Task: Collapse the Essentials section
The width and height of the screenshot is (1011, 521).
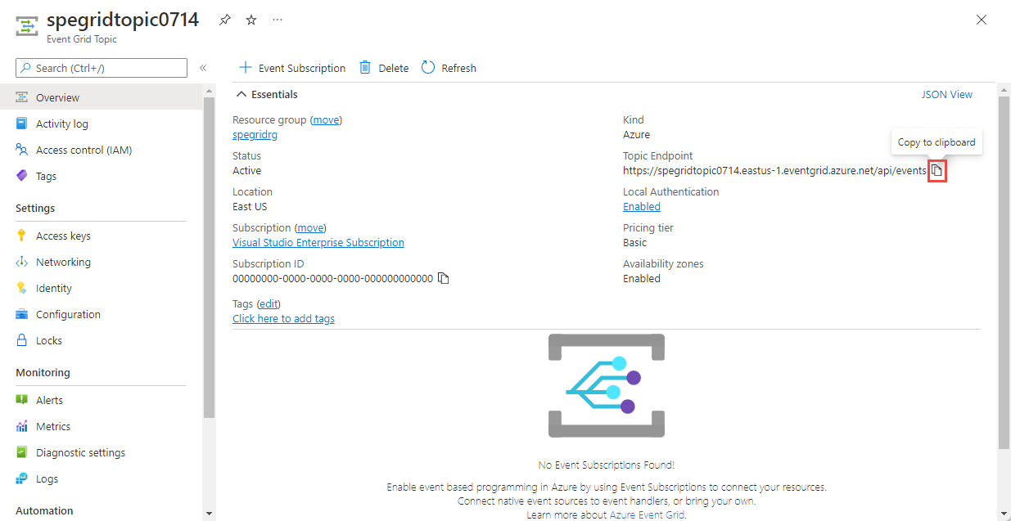Action: pyautogui.click(x=268, y=94)
